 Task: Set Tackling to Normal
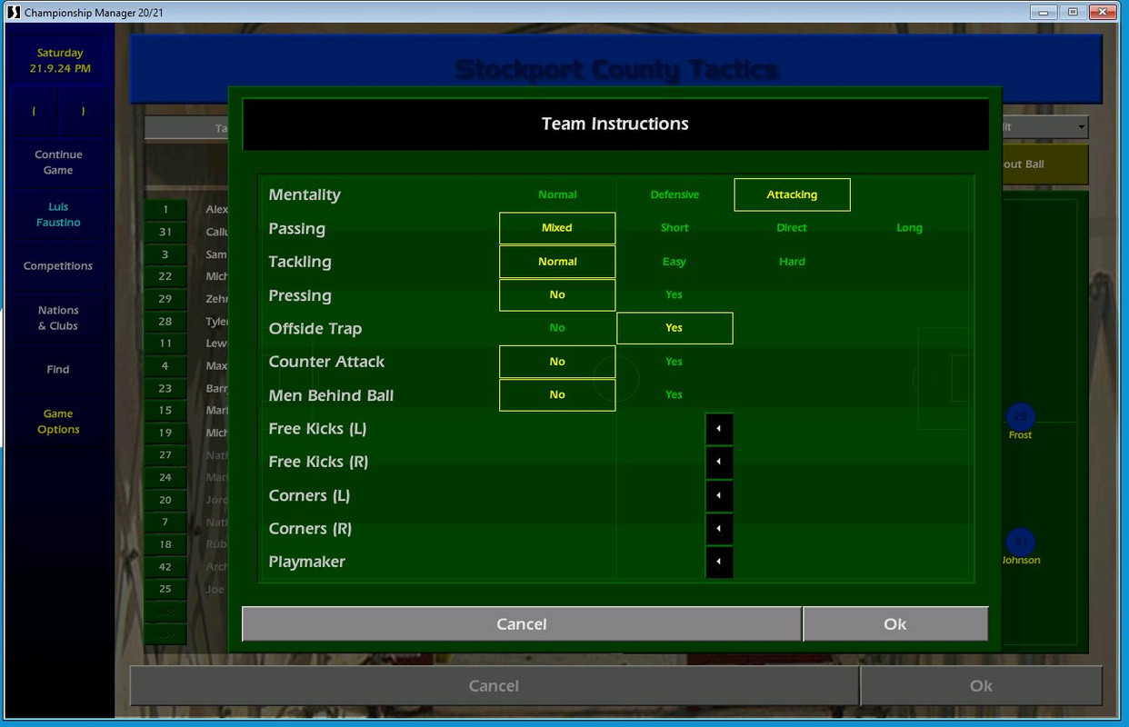557,262
